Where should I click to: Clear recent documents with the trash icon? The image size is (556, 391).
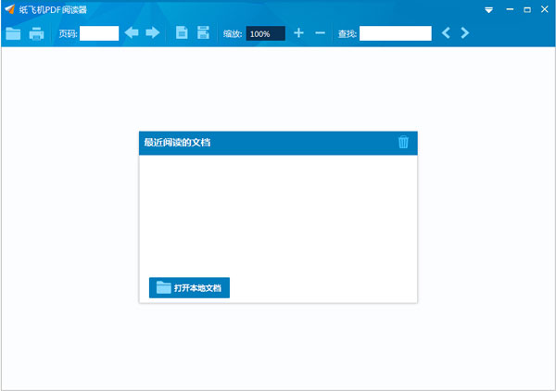(403, 142)
